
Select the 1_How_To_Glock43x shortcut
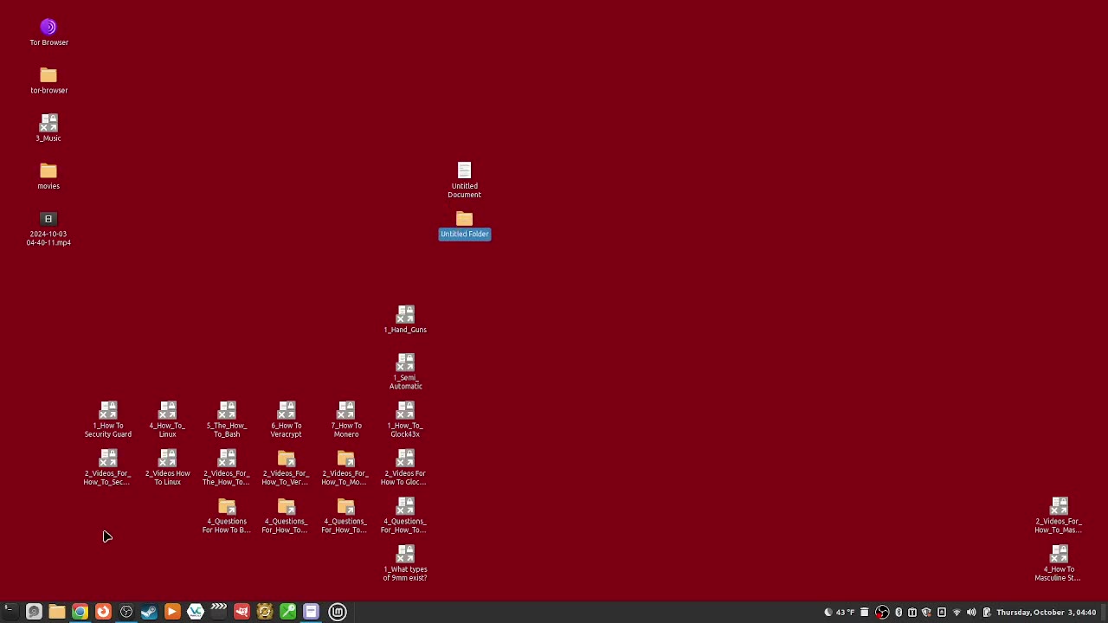405,419
